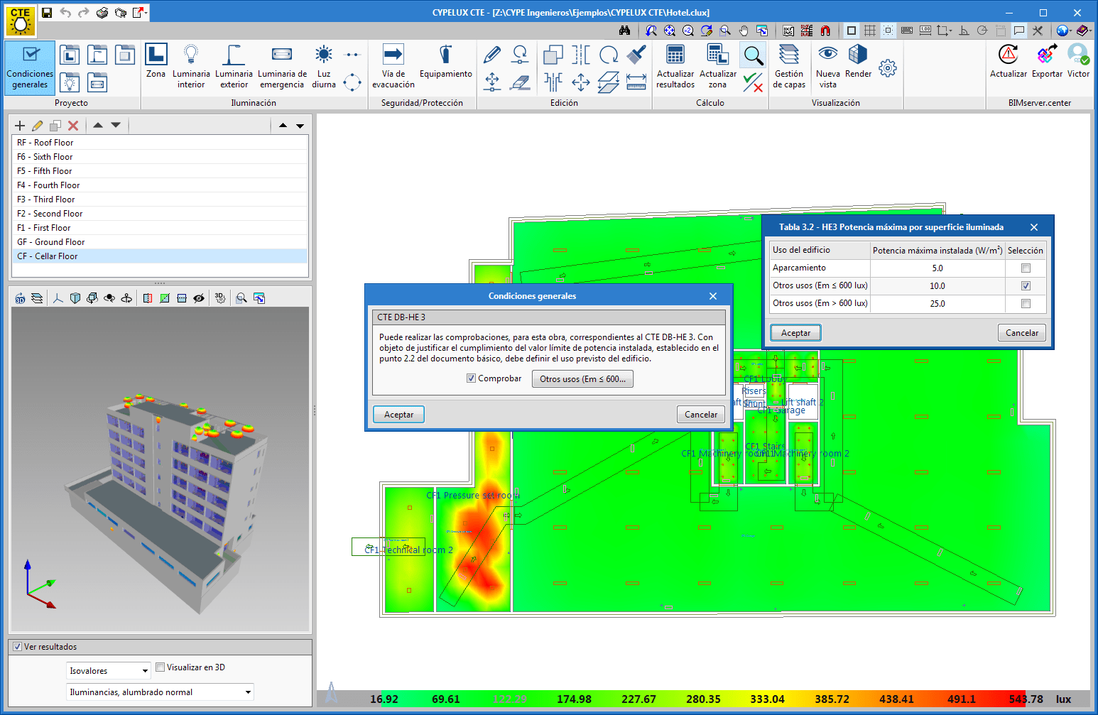Viewport: 1098px width, 715px height.
Task: Check the Aparcamiento selection box
Action: pyautogui.click(x=1026, y=268)
